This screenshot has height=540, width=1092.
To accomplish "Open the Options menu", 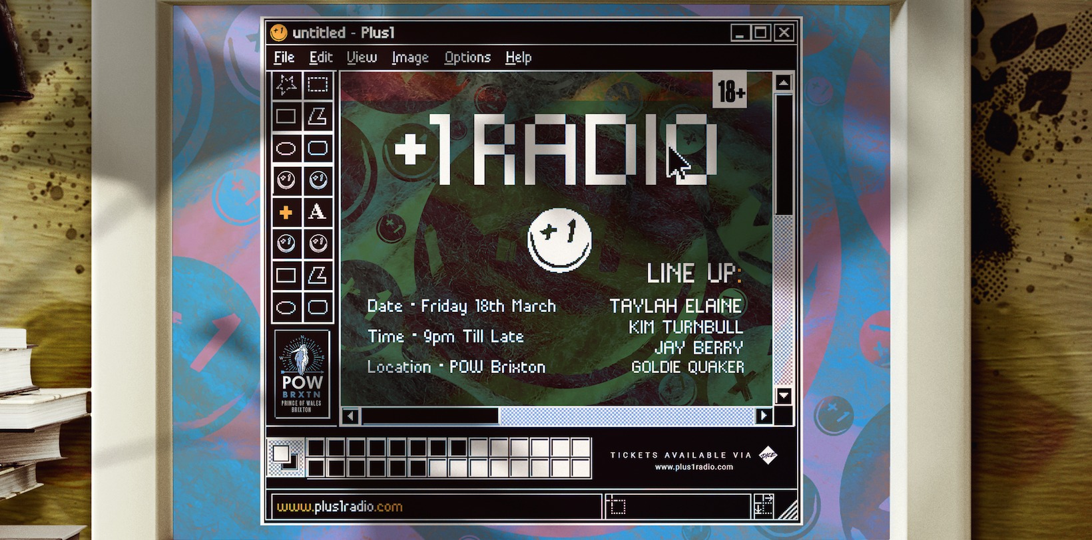I will point(467,58).
